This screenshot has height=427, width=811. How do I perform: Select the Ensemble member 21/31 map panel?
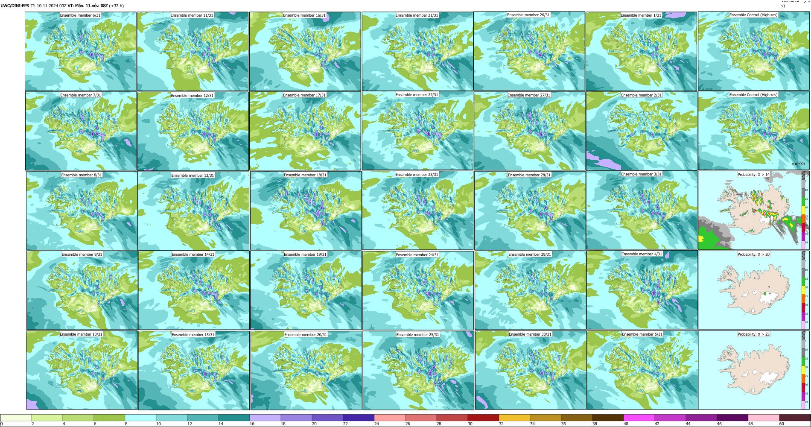pos(417,51)
